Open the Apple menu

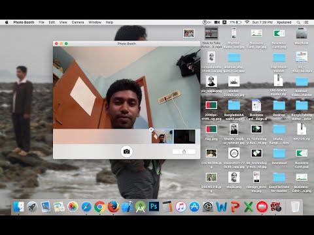[7, 22]
